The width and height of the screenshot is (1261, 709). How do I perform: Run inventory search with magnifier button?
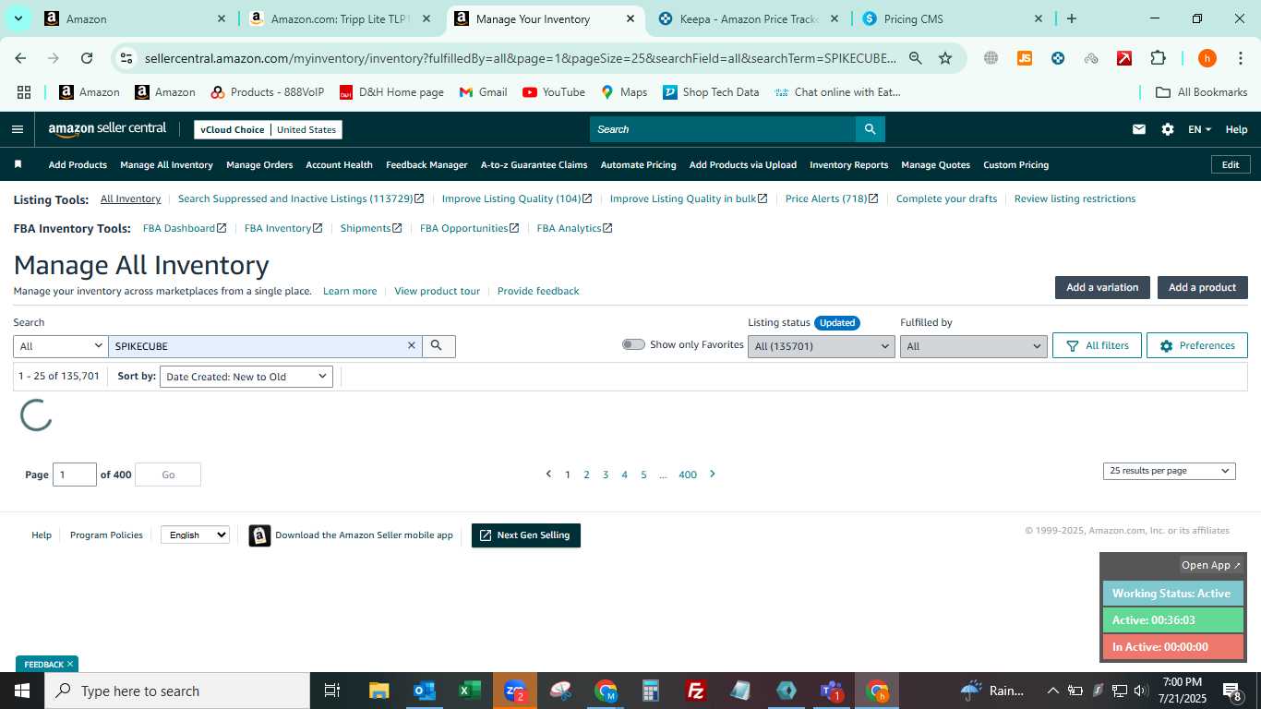click(438, 345)
